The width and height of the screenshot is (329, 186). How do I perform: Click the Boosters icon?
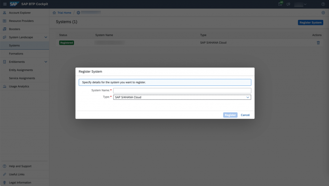[x=4, y=29]
